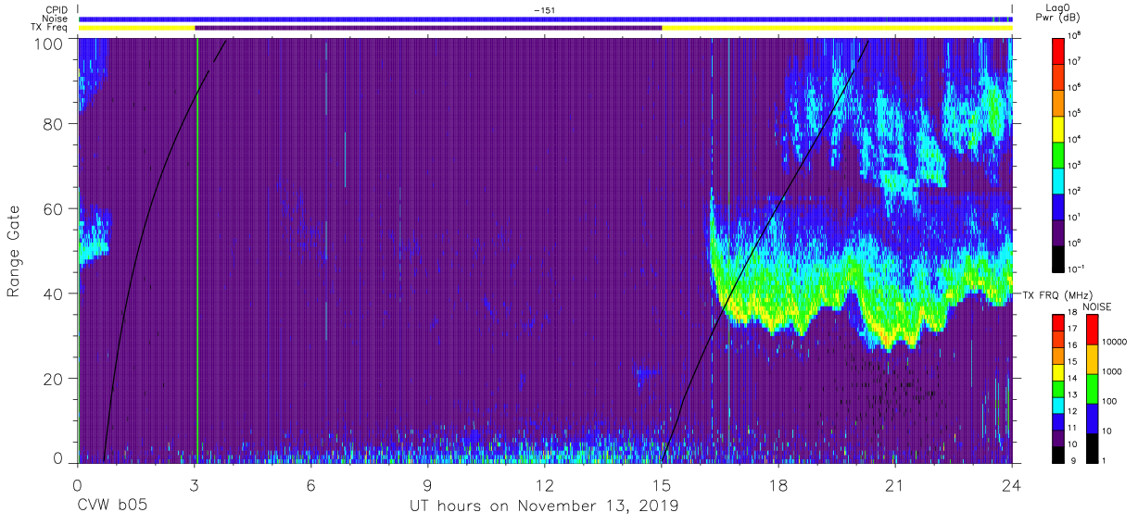
Task: Click the 'Noise' strip label at top left
Action: pos(57,19)
